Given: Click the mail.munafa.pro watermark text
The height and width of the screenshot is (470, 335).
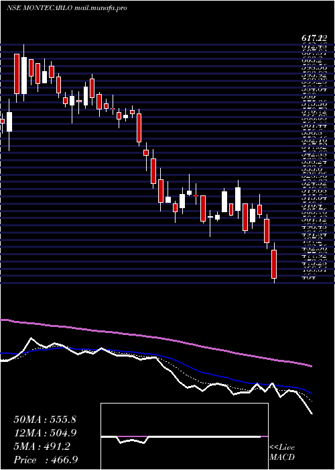Looking at the screenshot, I should [100, 8].
